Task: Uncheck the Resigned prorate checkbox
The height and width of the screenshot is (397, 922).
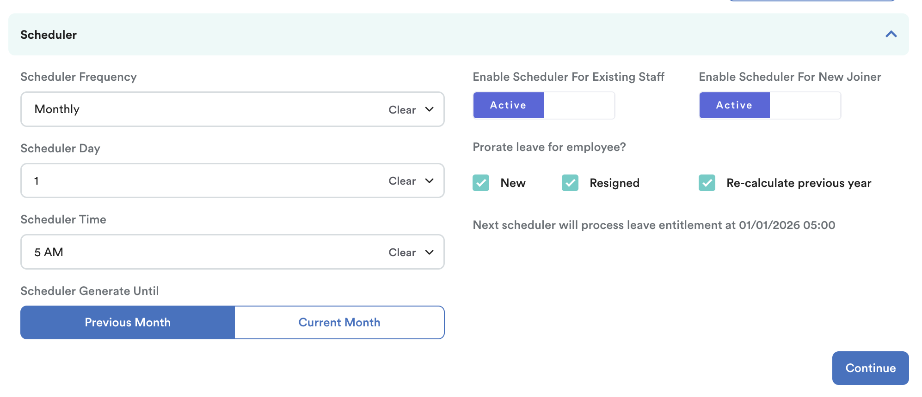Action: click(x=570, y=183)
